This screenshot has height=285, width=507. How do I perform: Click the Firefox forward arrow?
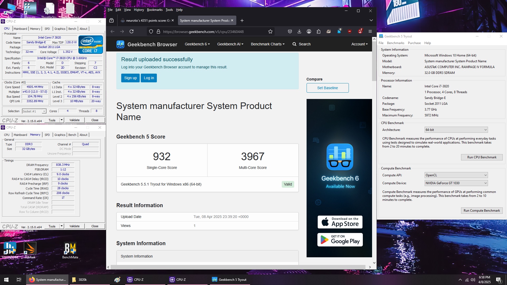(x=122, y=31)
